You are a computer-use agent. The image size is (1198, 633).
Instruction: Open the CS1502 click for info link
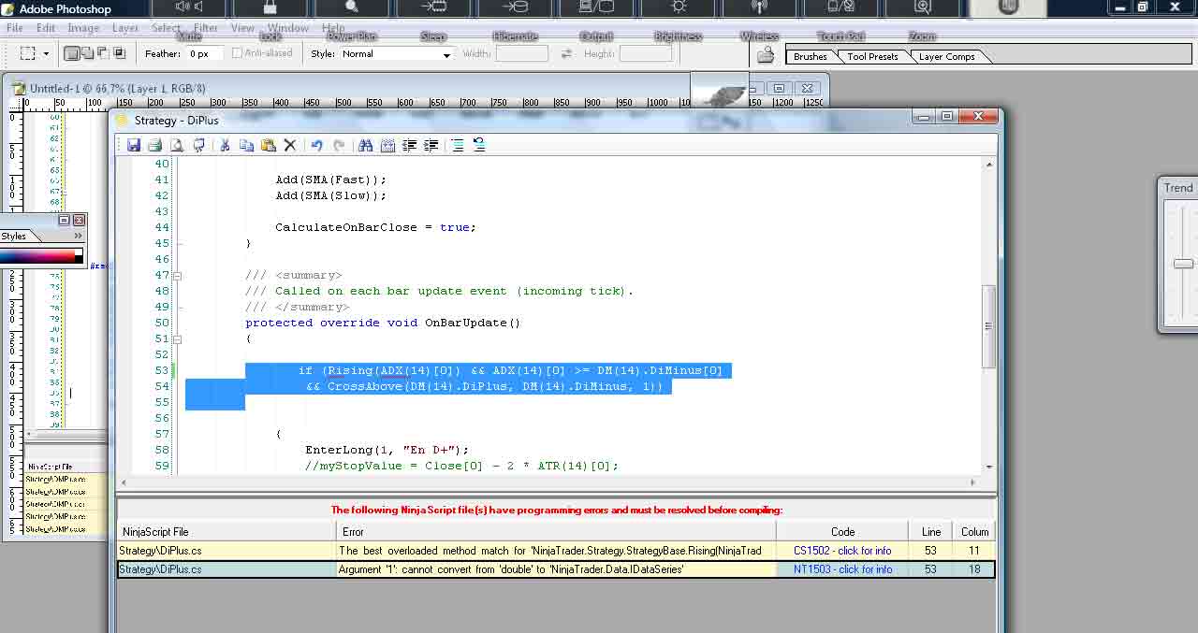[842, 551]
